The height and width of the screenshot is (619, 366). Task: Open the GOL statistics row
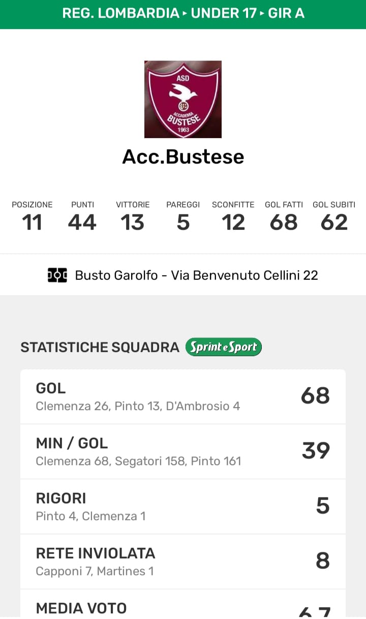coord(183,396)
